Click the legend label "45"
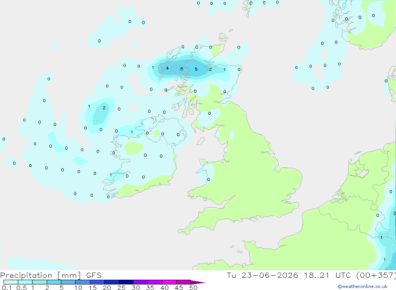 pos(179,288)
